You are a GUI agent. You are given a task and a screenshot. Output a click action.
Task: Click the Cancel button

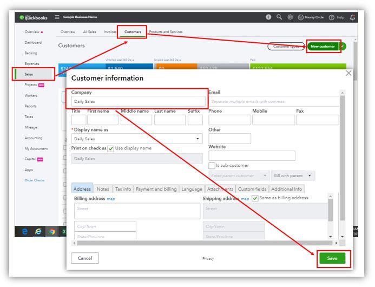tap(85, 258)
